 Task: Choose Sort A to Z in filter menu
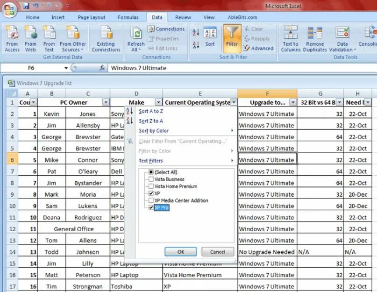coord(150,111)
